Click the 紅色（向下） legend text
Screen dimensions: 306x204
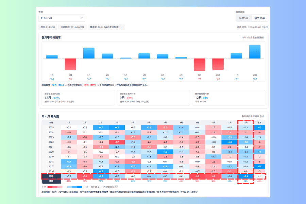point(90,85)
